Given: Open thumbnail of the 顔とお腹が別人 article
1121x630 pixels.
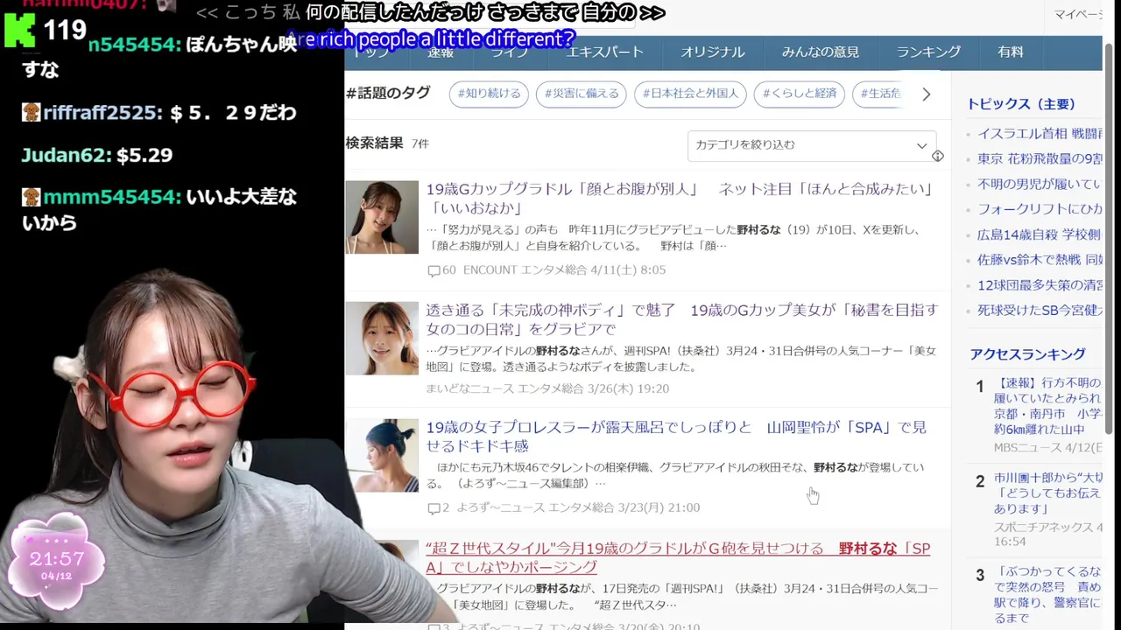Looking at the screenshot, I should tap(382, 217).
